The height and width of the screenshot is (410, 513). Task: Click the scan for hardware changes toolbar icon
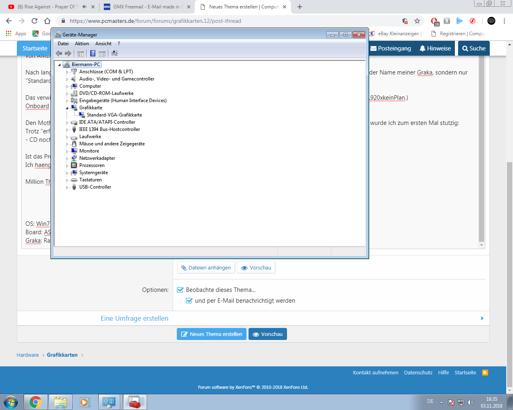click(x=115, y=53)
